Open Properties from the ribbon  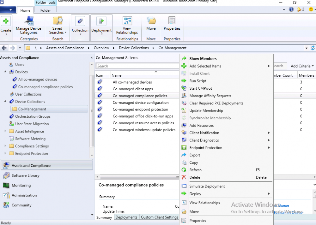click(x=172, y=24)
